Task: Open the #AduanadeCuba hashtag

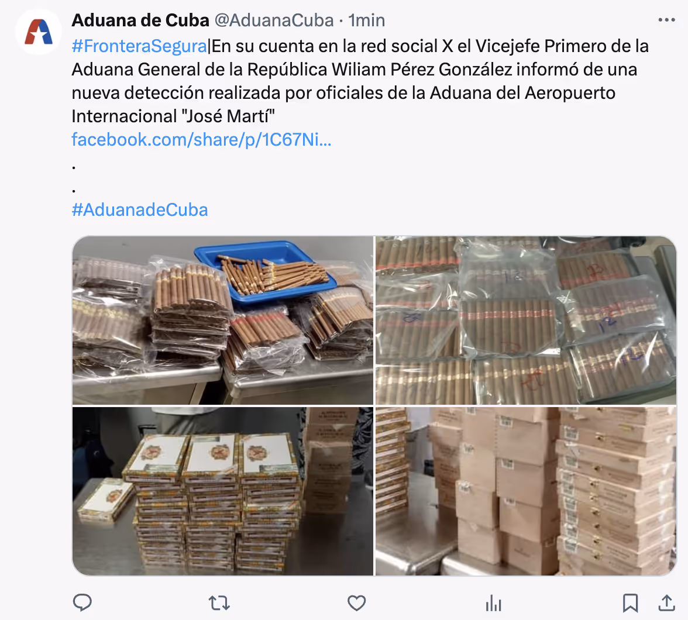Action: [139, 210]
